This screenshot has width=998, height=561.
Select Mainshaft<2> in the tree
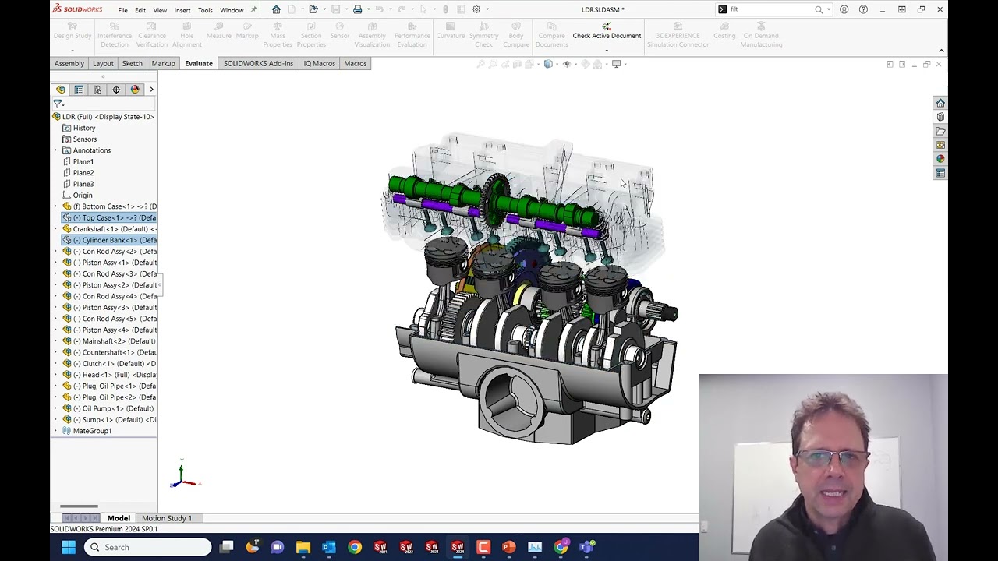109,341
